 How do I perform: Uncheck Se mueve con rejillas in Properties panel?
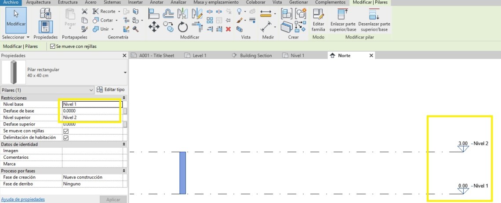coord(66,131)
